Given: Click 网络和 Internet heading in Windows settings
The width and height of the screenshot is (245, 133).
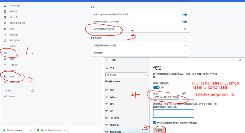Looking at the screenshot, I should [113, 82].
